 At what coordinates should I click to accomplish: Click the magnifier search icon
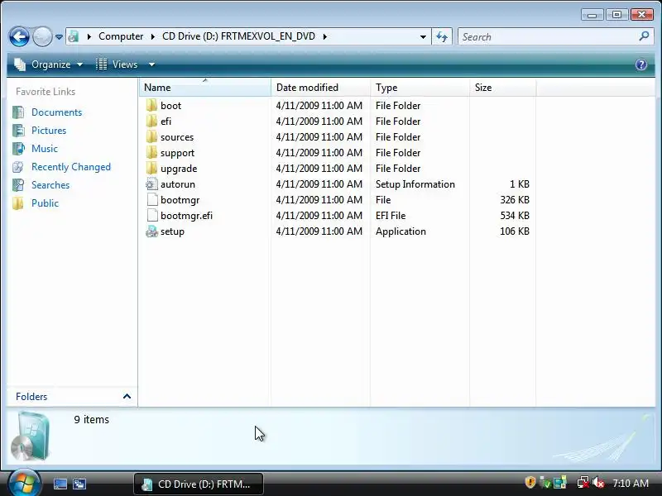tap(644, 36)
